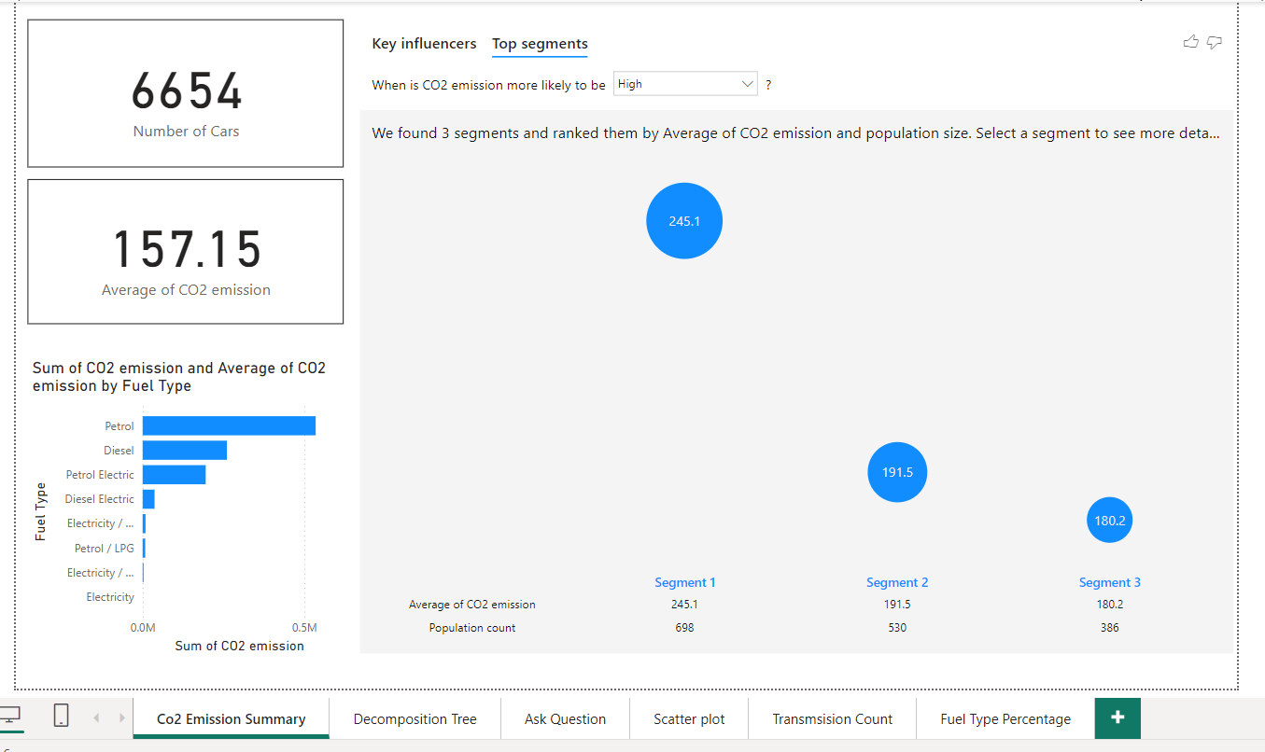Switch to Key influencers tab

click(x=424, y=44)
